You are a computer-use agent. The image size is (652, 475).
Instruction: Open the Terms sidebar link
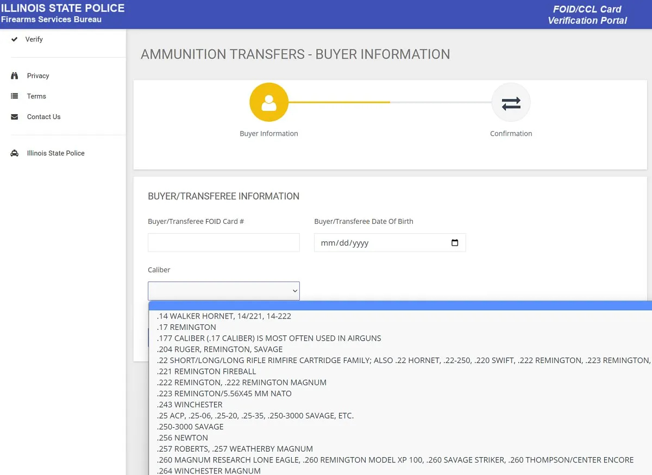point(36,96)
